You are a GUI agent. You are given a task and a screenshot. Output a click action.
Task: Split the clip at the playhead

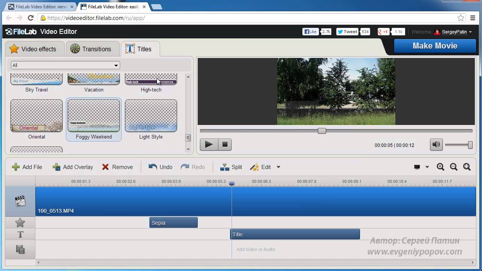point(231,167)
